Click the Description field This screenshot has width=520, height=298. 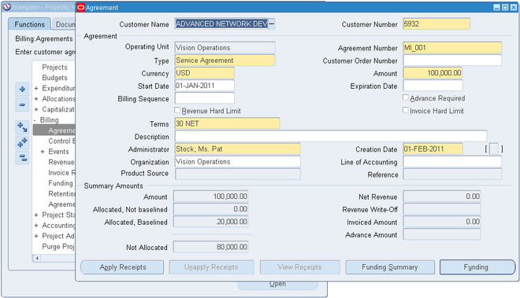click(331, 136)
